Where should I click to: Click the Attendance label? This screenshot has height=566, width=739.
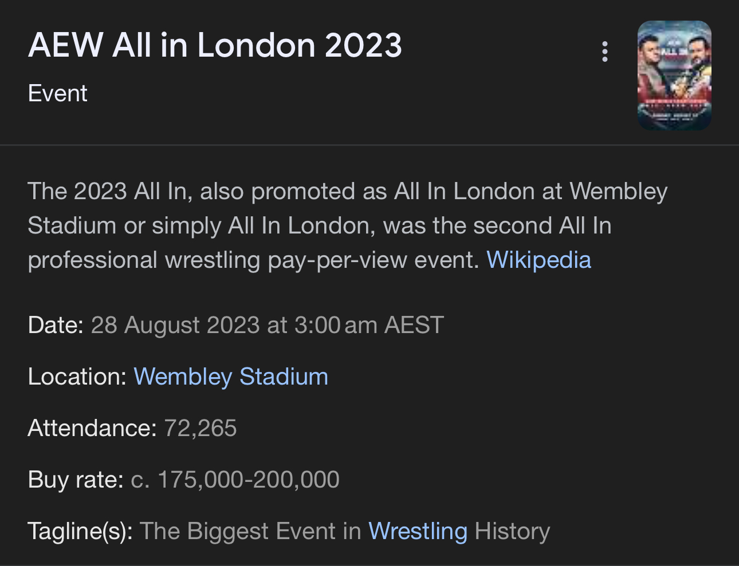pyautogui.click(x=92, y=428)
